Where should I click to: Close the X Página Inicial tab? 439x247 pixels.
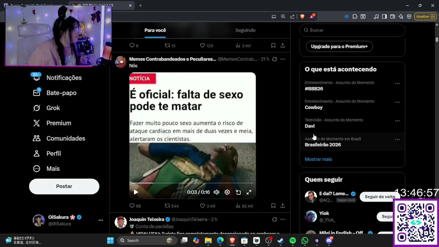point(130,5)
